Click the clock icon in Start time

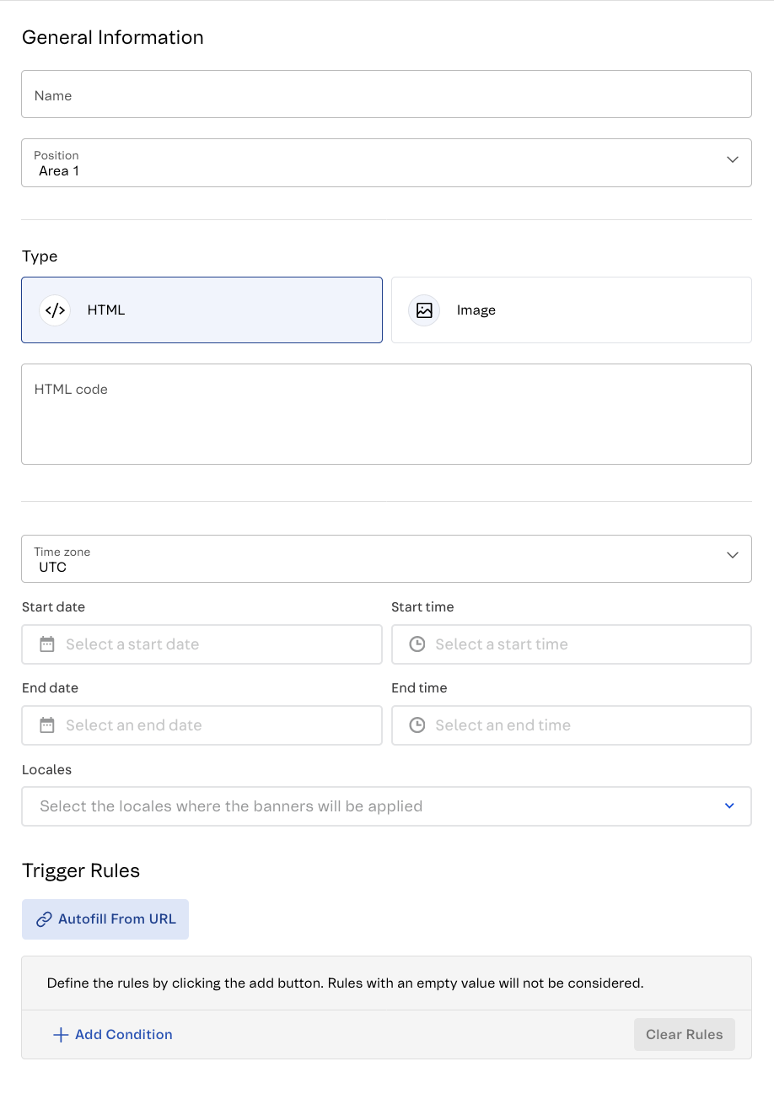tap(417, 644)
